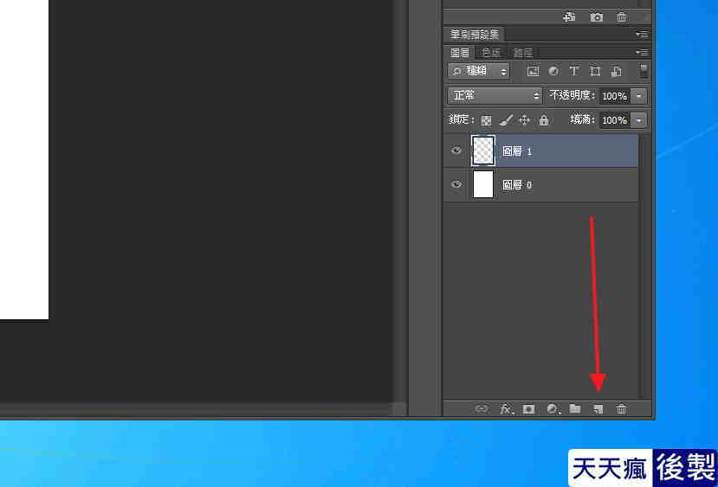Screen dimensions: 718x487
Task: Open the Layers panel flyout menu
Action: click(x=642, y=53)
